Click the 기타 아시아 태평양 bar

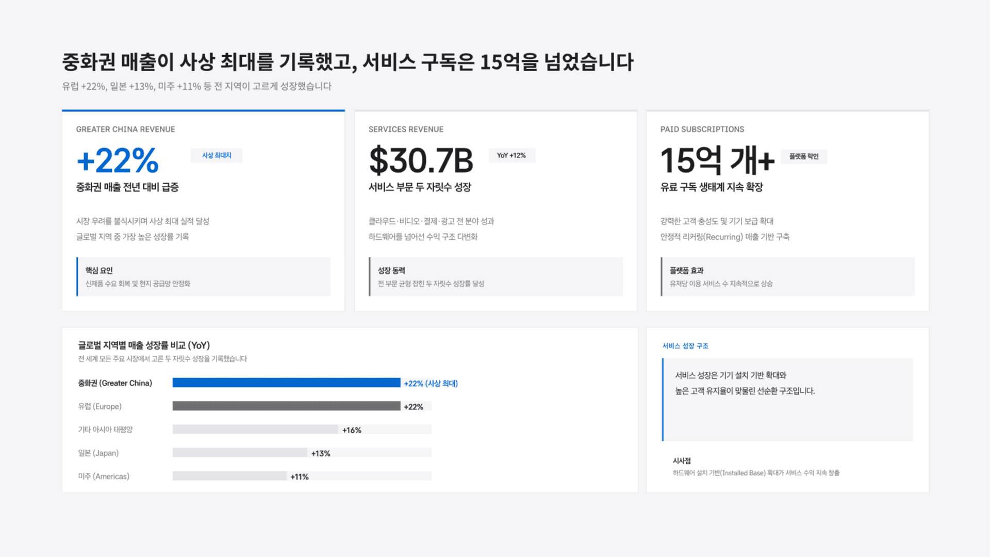pyautogui.click(x=255, y=429)
